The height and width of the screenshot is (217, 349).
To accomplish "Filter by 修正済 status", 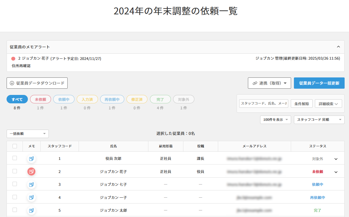I will (137, 99).
